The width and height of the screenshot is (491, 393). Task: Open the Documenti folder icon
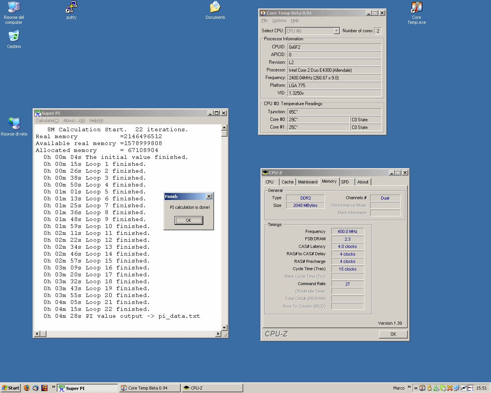pos(215,10)
